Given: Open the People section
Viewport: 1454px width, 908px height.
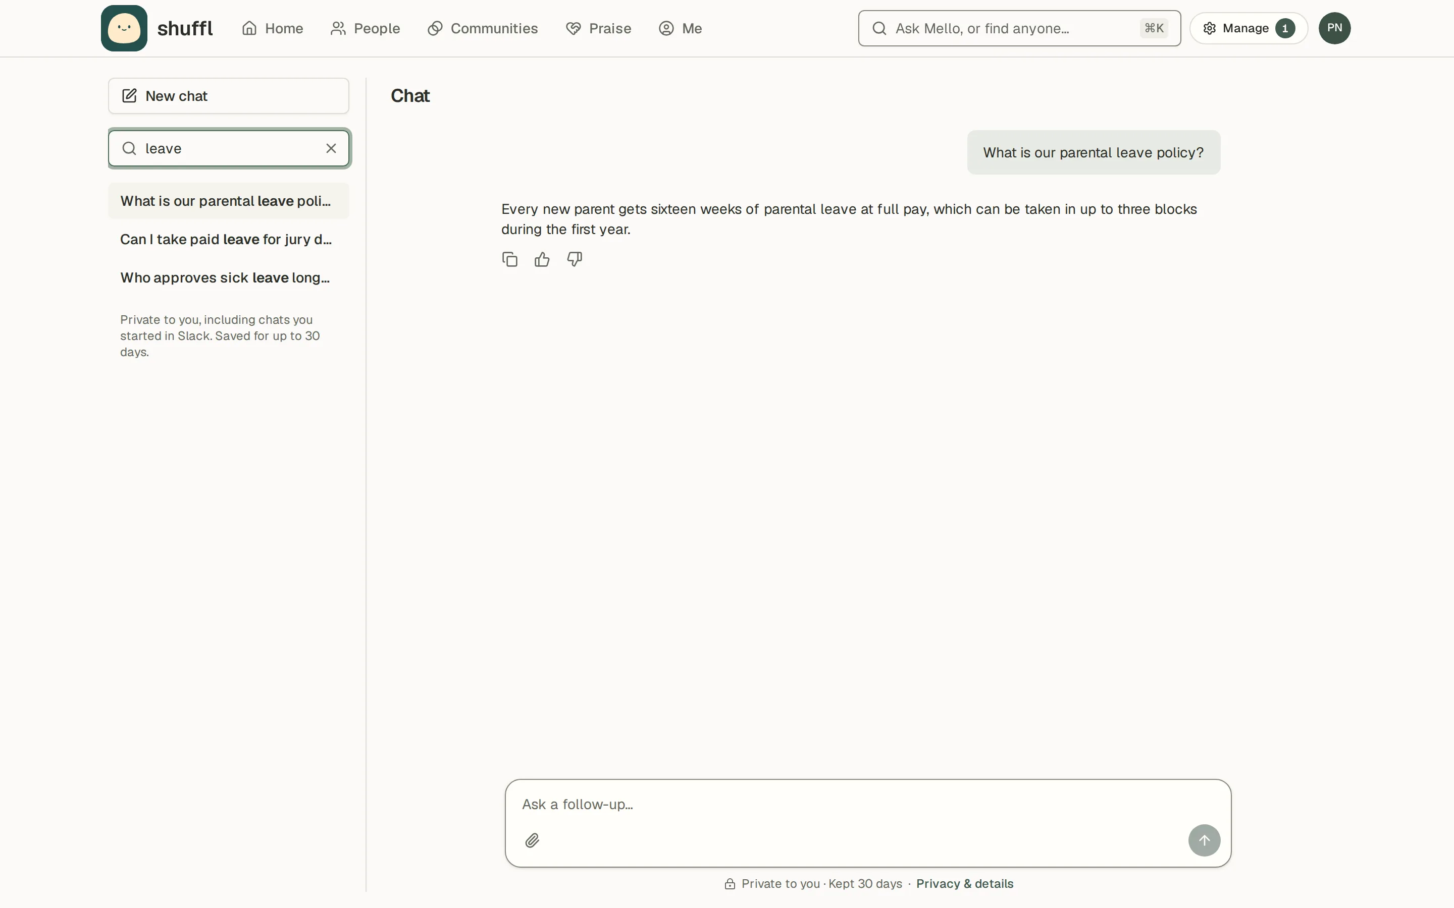Looking at the screenshot, I should tap(365, 28).
